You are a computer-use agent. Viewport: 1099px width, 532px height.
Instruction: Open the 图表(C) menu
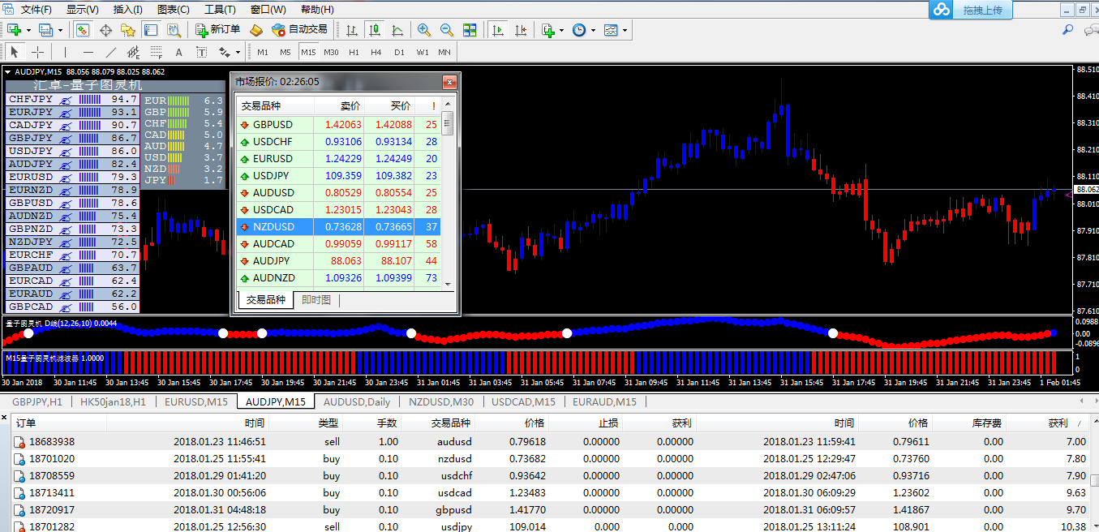click(173, 10)
